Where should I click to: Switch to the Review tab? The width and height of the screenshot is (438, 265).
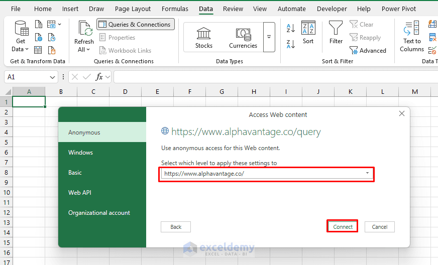(x=233, y=9)
